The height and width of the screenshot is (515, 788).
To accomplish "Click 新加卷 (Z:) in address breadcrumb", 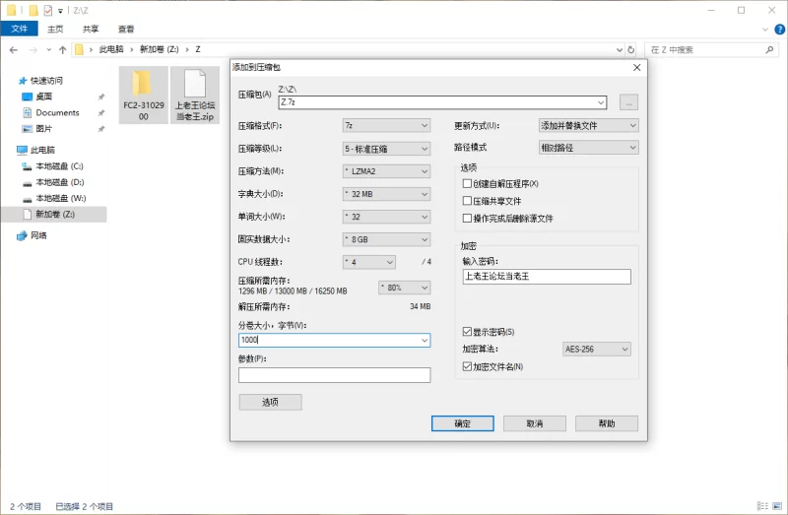I will coord(159,49).
